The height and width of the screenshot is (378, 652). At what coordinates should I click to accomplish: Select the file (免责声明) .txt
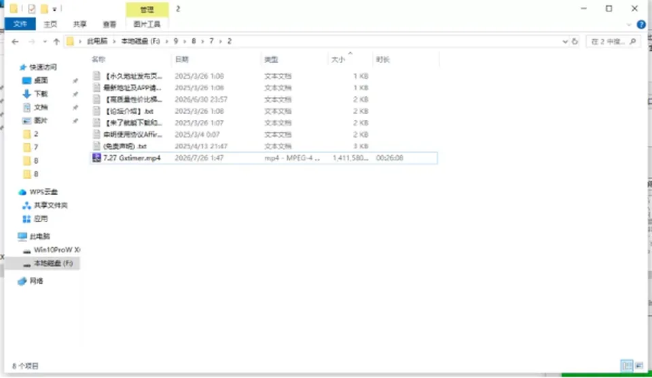125,146
